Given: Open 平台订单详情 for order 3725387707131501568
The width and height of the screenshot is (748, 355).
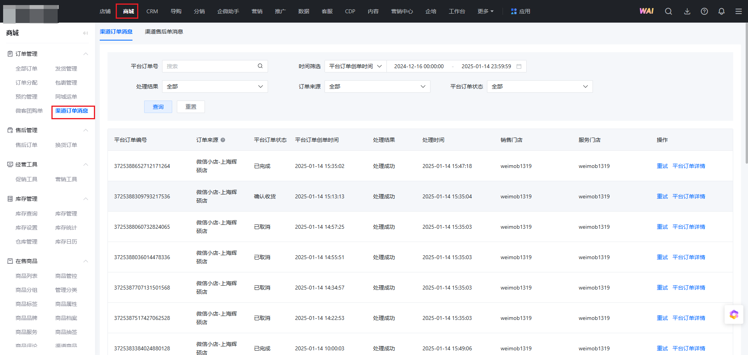Looking at the screenshot, I should (689, 288).
